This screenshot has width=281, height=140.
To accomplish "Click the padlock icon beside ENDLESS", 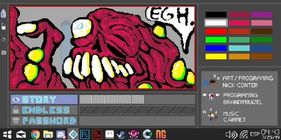I will point(16,110).
